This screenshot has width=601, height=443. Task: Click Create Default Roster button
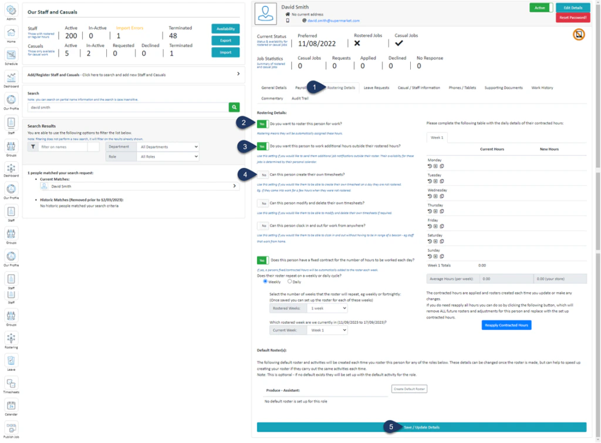409,389
